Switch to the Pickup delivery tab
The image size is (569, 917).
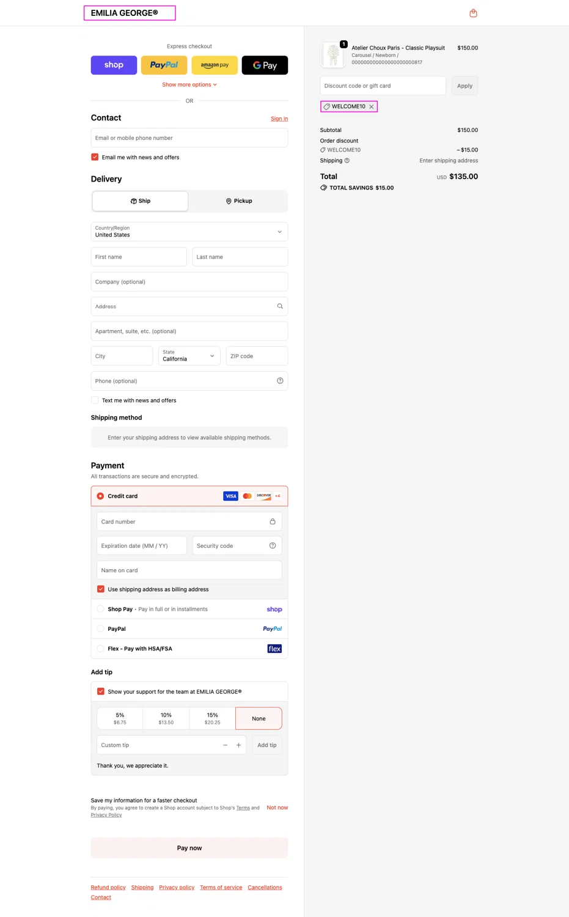[239, 201]
